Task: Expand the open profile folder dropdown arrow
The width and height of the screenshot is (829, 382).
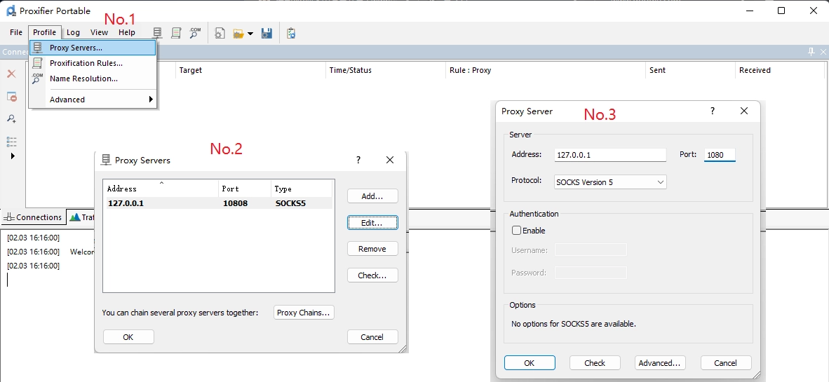Action: pos(250,34)
